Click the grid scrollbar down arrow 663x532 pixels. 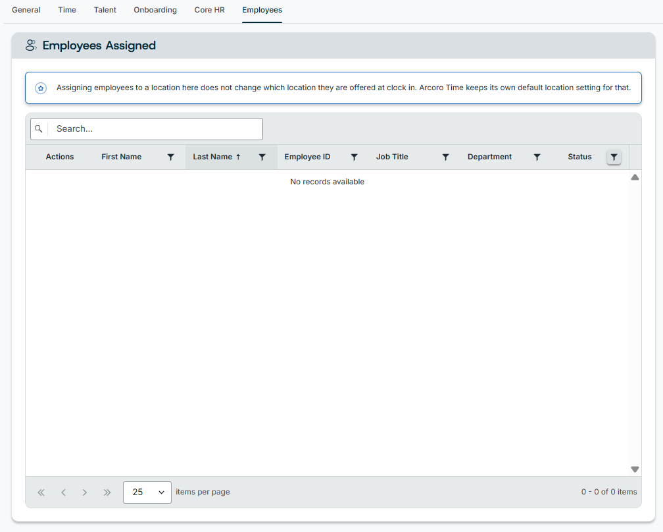tap(635, 469)
